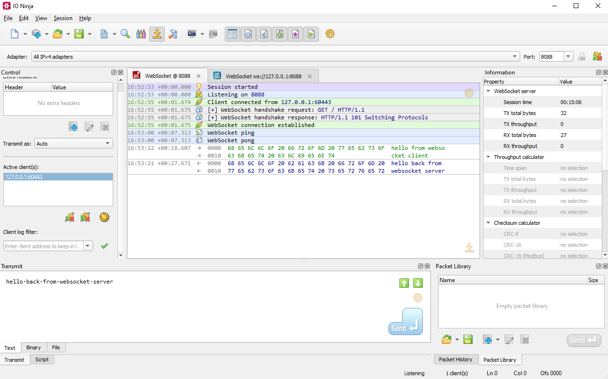This screenshot has height=379, width=608.
Task: Click the grayed-out secondary terminal icon
Action: pyautogui.click(x=213, y=34)
